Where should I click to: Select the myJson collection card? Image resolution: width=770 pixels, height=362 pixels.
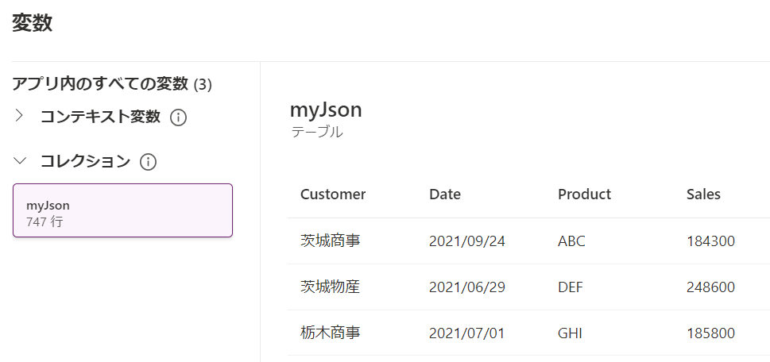(x=122, y=210)
